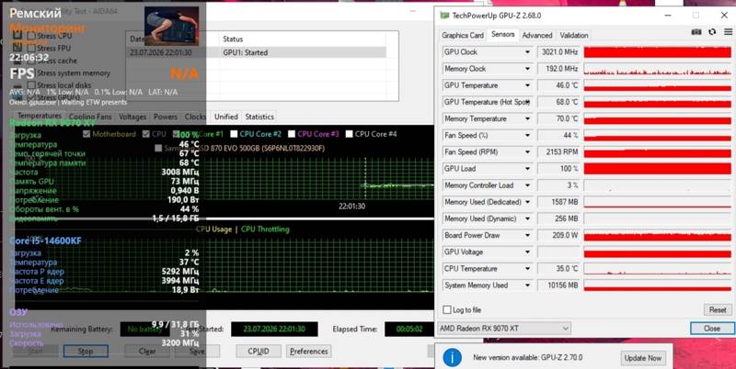
Task: Open the Clocks tab in AIDA64
Action: point(195,117)
